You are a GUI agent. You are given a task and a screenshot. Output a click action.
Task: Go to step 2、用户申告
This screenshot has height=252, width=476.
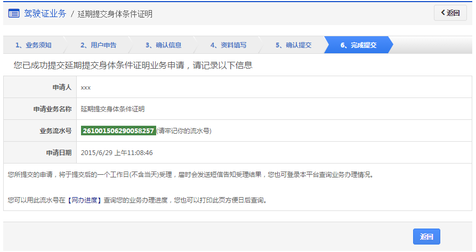(x=98, y=45)
